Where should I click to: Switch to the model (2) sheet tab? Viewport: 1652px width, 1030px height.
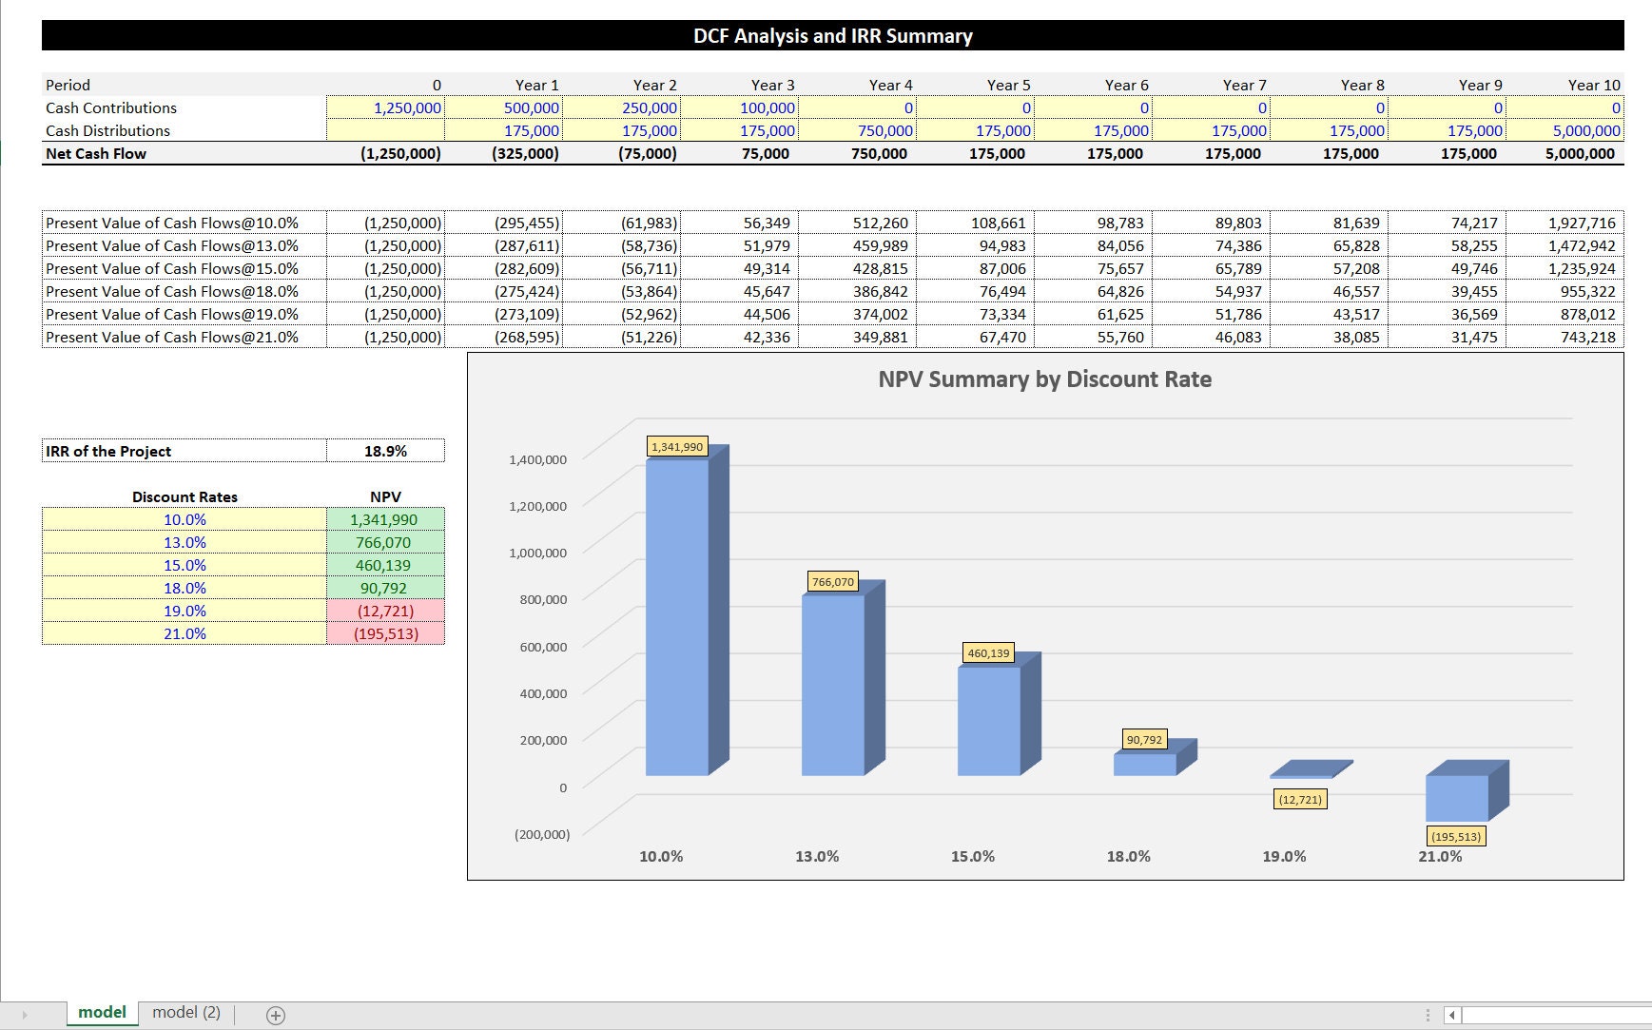(x=186, y=1012)
